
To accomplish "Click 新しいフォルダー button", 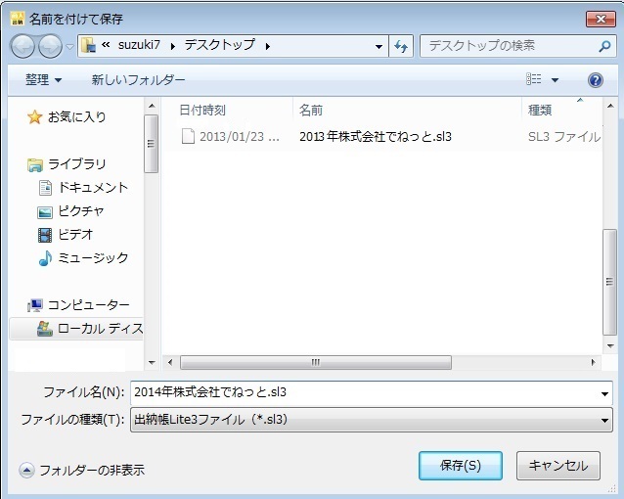I will coord(139,79).
